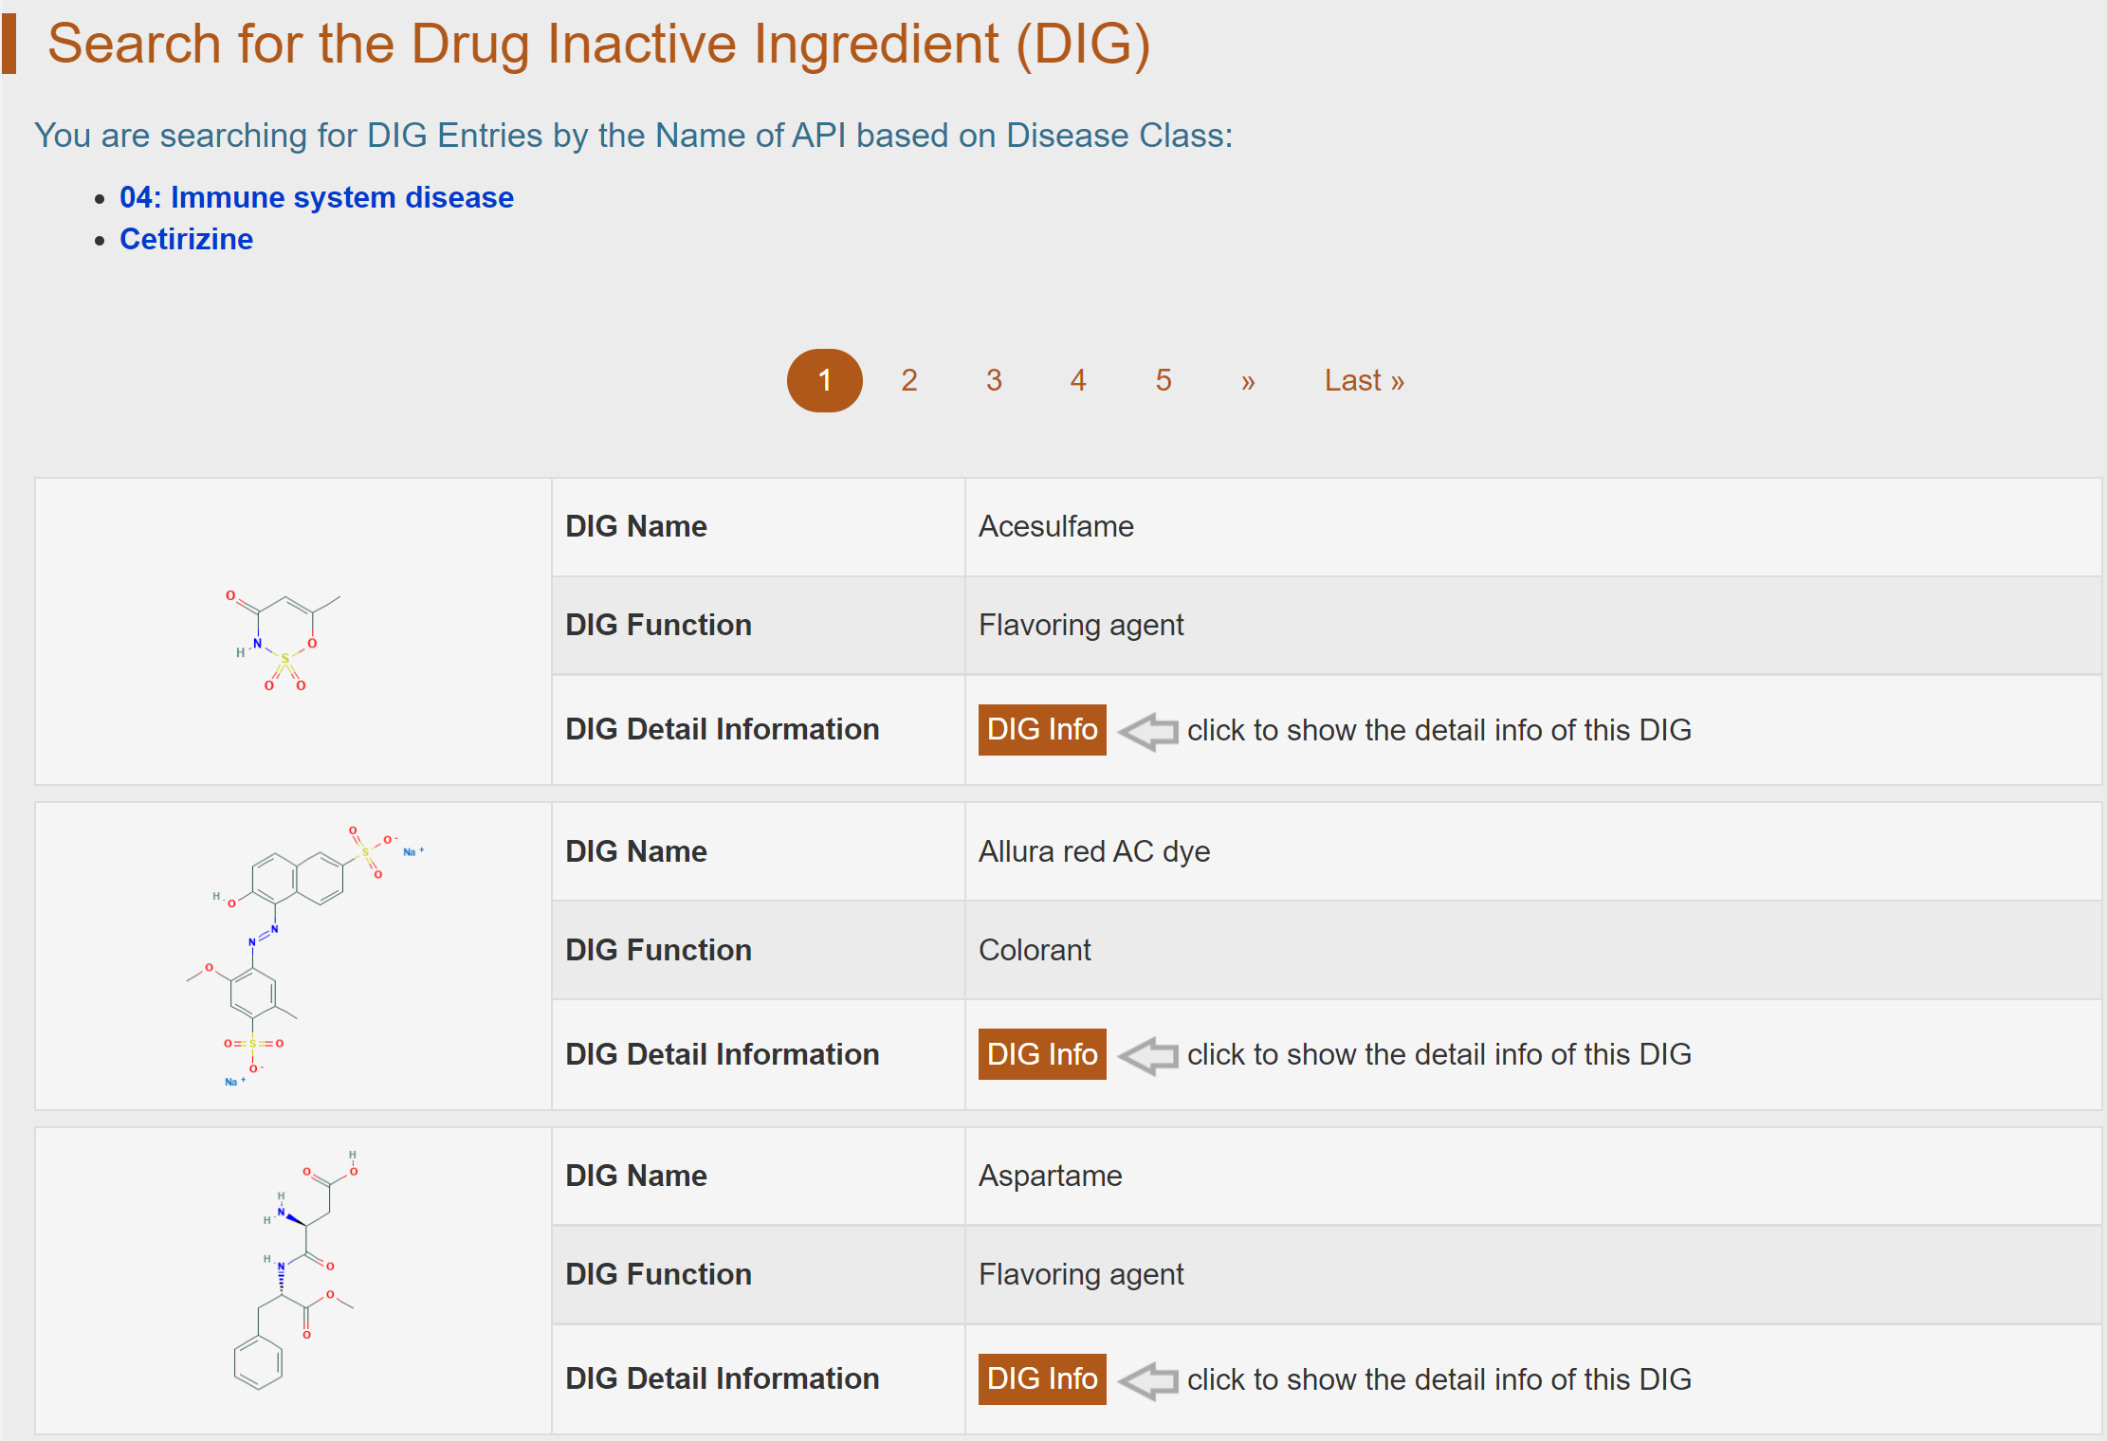Open DIG Info for Acesulfame
The image size is (2107, 1441).
pyautogui.click(x=1041, y=730)
